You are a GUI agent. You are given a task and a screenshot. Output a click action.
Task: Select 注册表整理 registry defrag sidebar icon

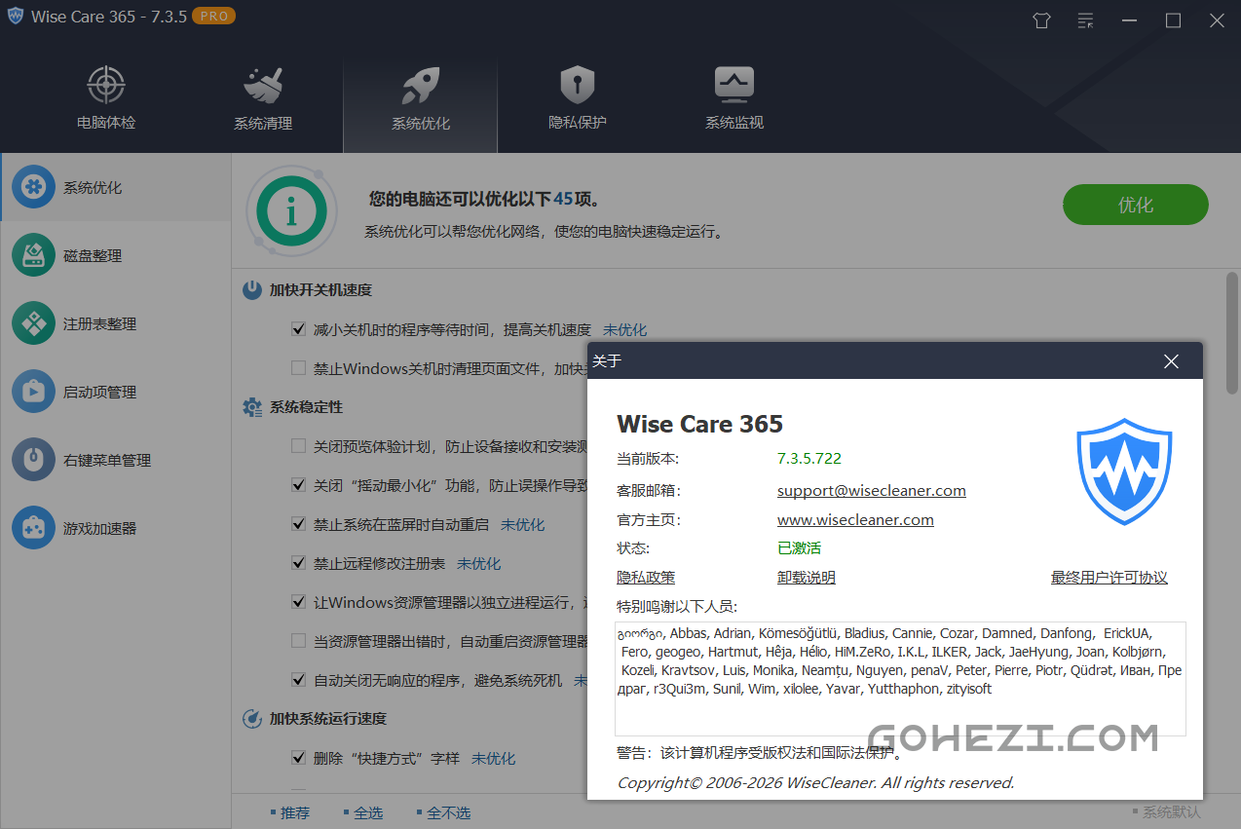click(x=34, y=323)
